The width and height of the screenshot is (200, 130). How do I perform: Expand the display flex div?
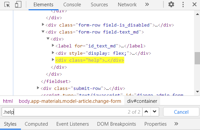53,52
